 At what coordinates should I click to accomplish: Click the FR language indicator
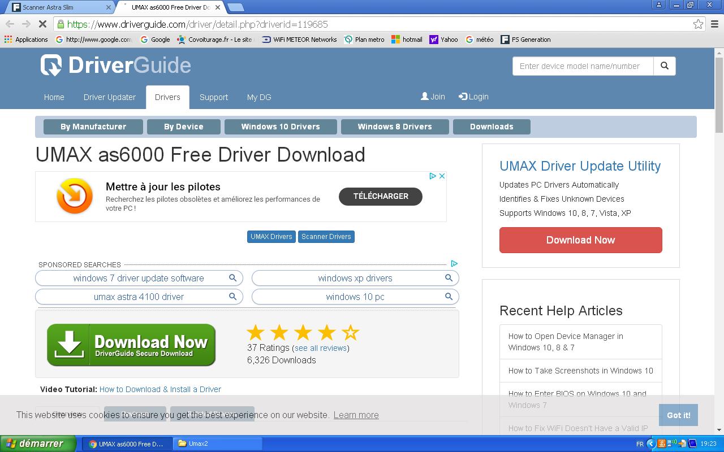click(640, 444)
